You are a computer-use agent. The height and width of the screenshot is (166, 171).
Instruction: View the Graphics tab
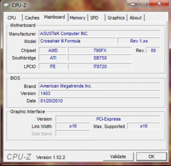(116, 18)
